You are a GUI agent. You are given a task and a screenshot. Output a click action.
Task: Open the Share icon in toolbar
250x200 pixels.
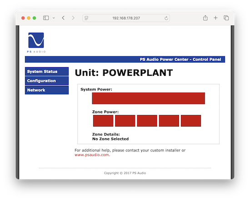point(205,18)
